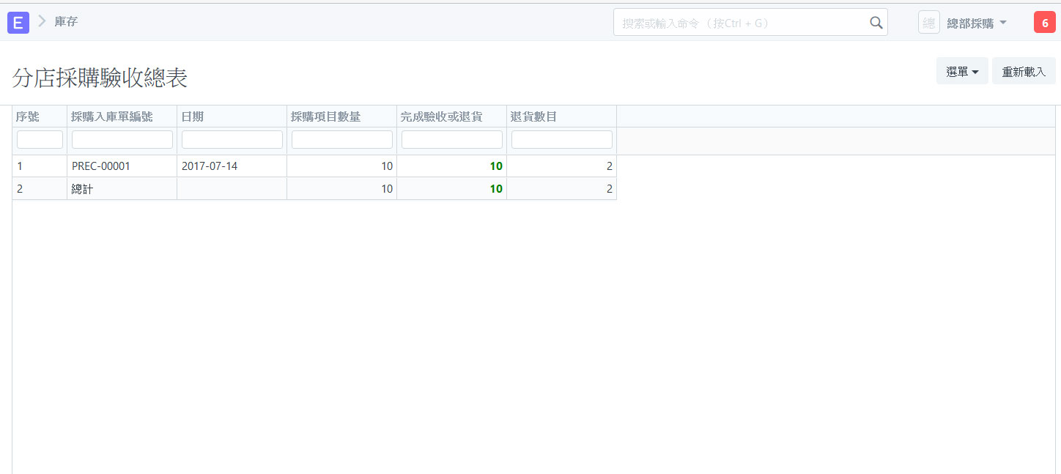
Task: Click the 退貨數目 filter input
Action: (561, 139)
